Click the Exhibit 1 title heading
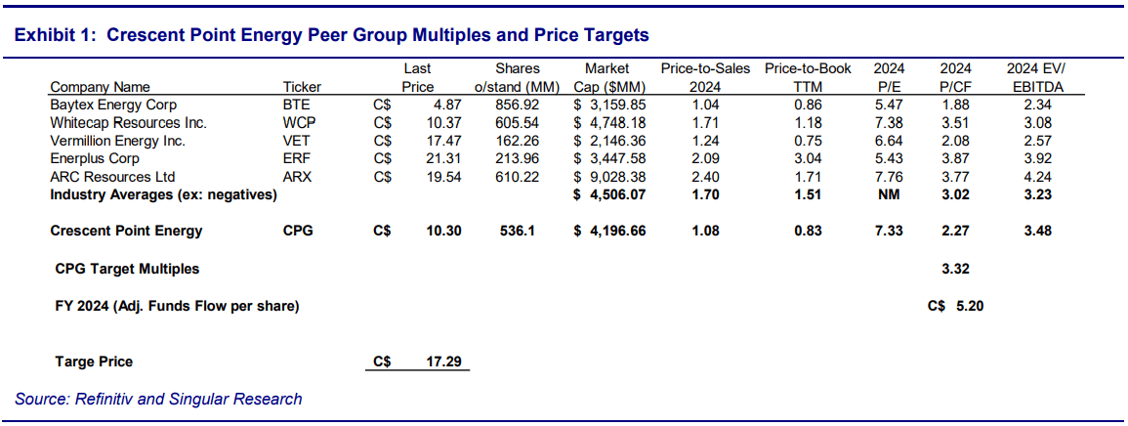This screenshot has height=426, width=1128. tap(331, 36)
